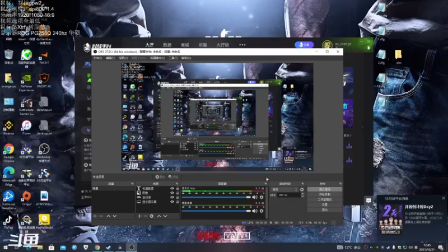Image resolution: width=448 pixels, height=252 pixels.
Task: Select the iTunes desktop icon
Action: [26, 128]
